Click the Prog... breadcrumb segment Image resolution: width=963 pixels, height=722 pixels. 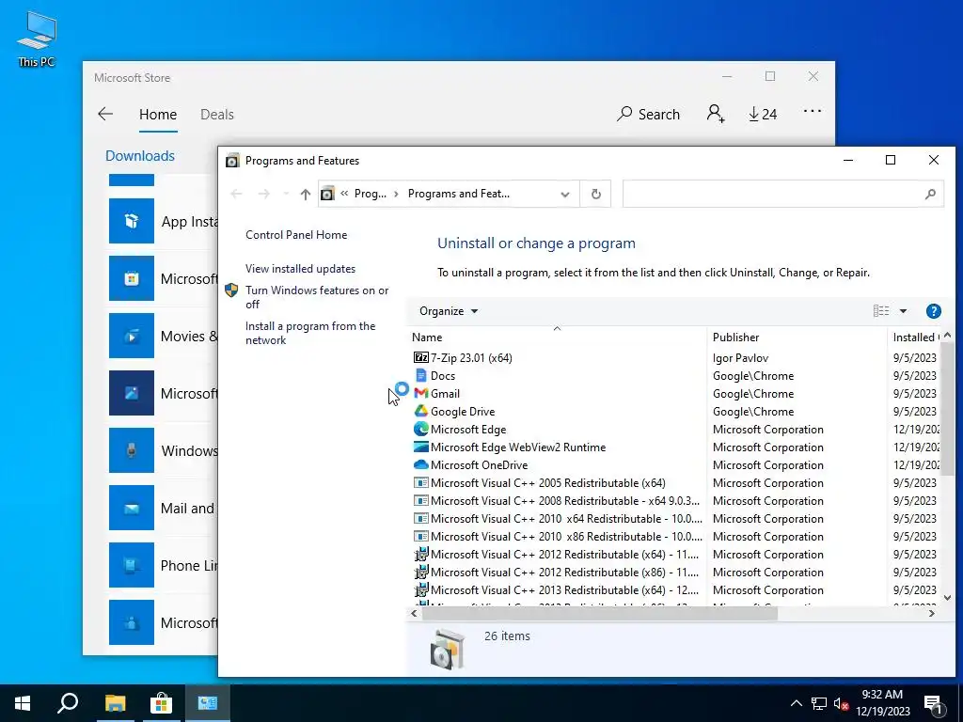tap(371, 194)
